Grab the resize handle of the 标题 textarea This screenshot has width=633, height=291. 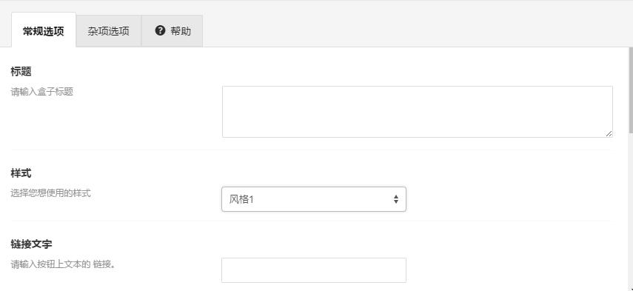click(609, 133)
